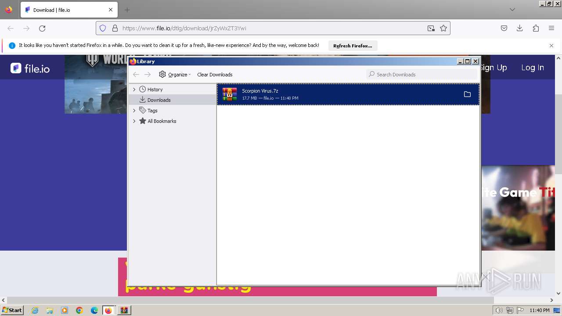Select Tags in Library sidebar
Viewport: 562px width, 316px height.
tap(152, 111)
